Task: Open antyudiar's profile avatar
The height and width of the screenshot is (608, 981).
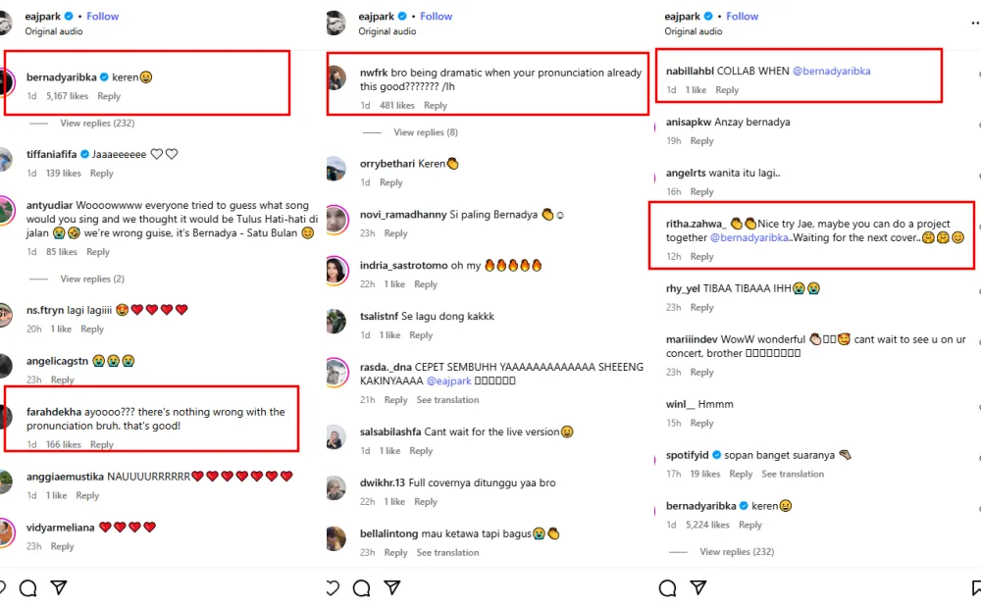Action: 7,212
